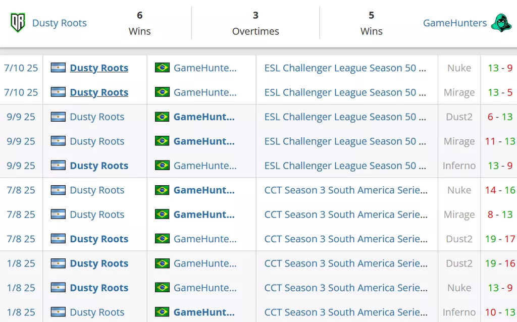This screenshot has width=517, height=322.
Task: Click Brazil flag in the 13-5 Mirage row
Action: pyautogui.click(x=162, y=92)
